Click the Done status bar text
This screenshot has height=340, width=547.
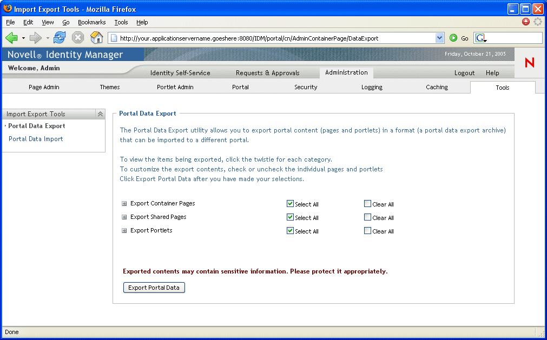pos(12,332)
